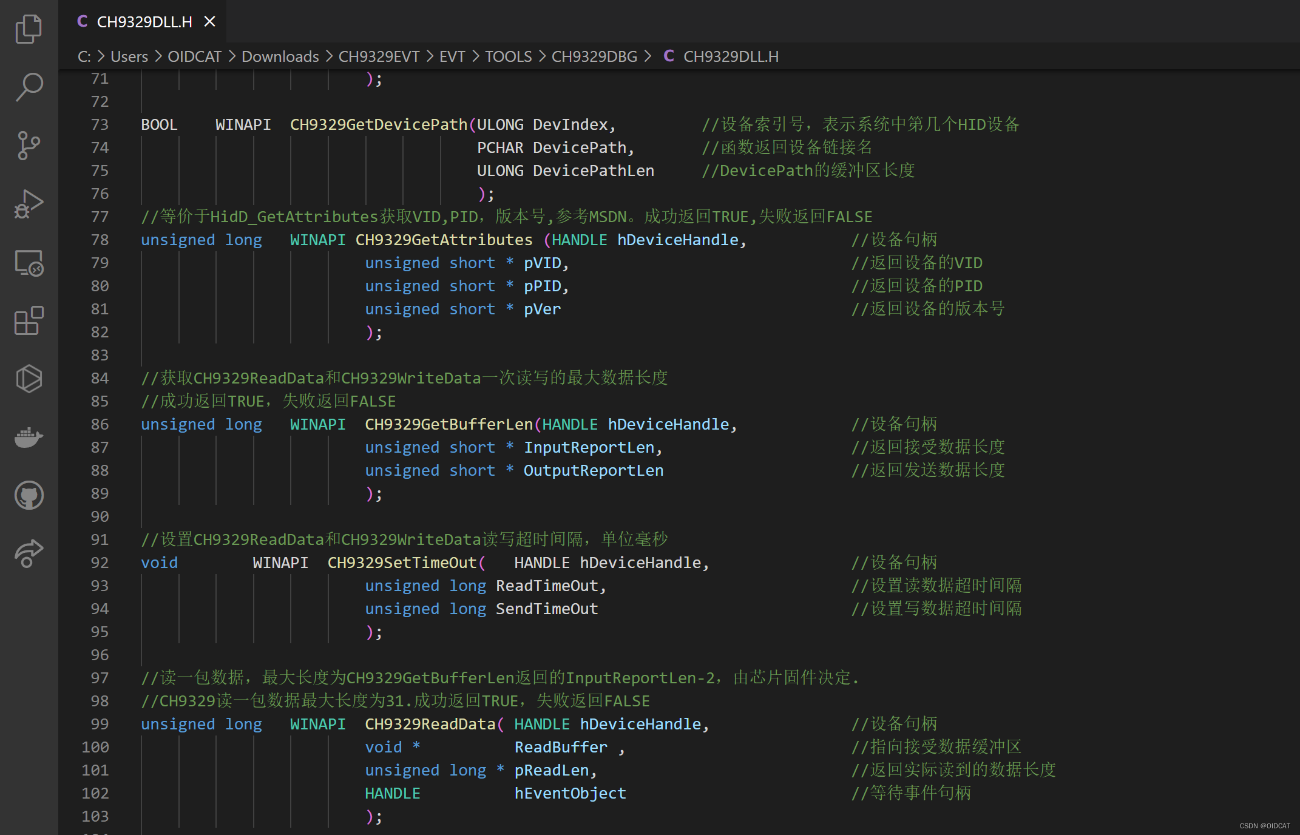Image resolution: width=1300 pixels, height=835 pixels.
Task: Open Remote Explorer icon
Action: tap(29, 263)
